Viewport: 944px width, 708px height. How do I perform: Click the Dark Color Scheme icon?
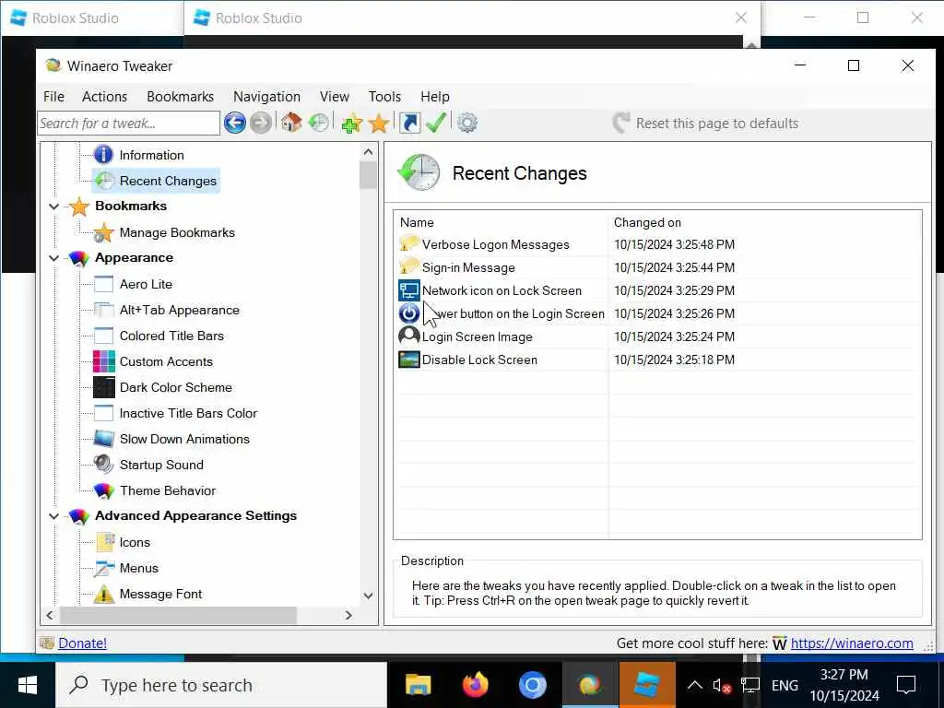(x=103, y=387)
